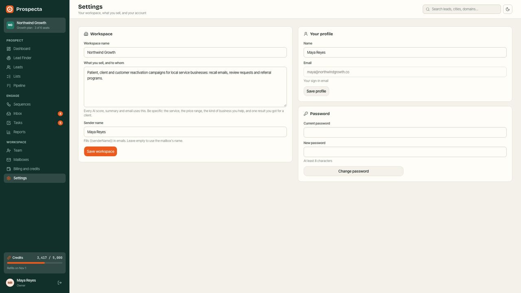Viewport: 521px width, 293px height.
Task: Click the Email field
Action: [405, 72]
